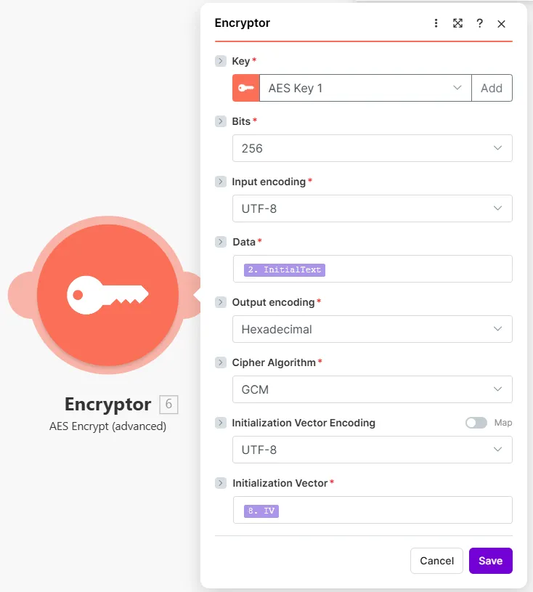Screen dimensions: 533x592
Task: Click the Cancel button
Action: 436,561
